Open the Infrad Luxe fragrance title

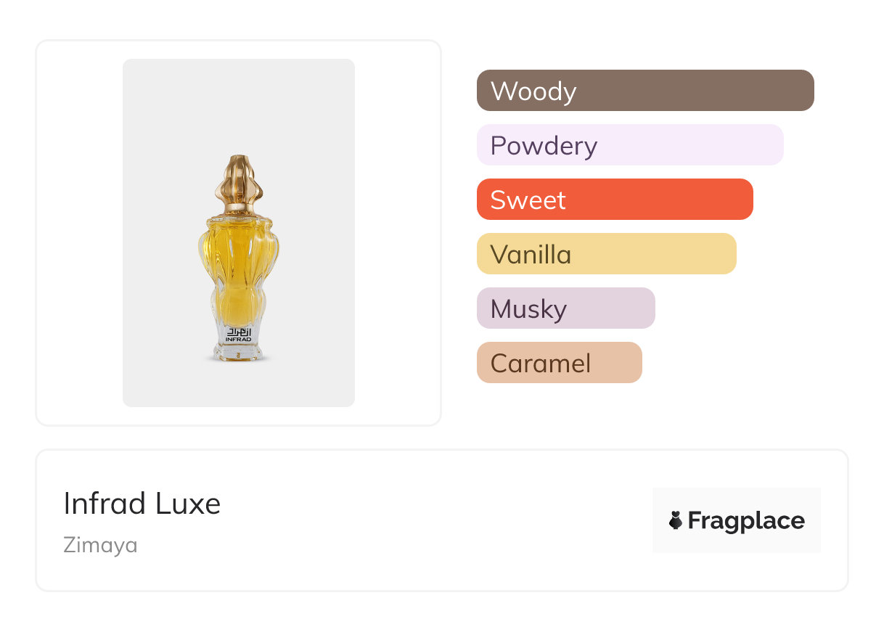click(x=142, y=504)
